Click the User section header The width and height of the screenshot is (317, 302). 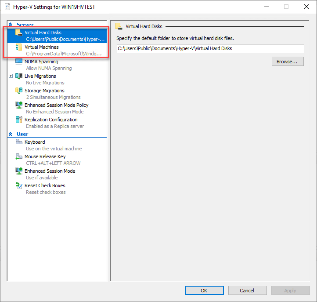pyautogui.click(x=22, y=134)
